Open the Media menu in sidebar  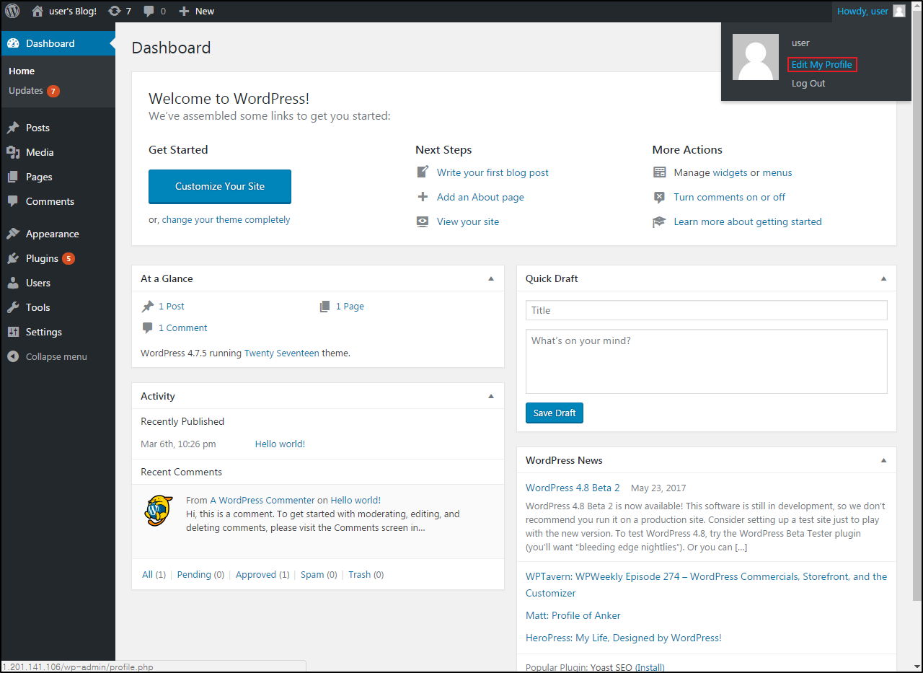coord(58,152)
